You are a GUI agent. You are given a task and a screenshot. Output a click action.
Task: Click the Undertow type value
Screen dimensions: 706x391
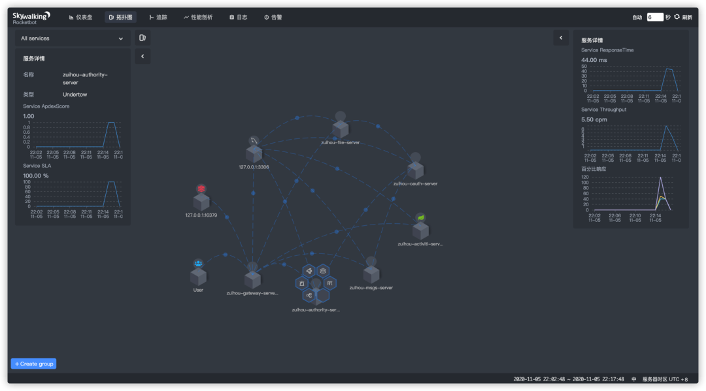[75, 95]
